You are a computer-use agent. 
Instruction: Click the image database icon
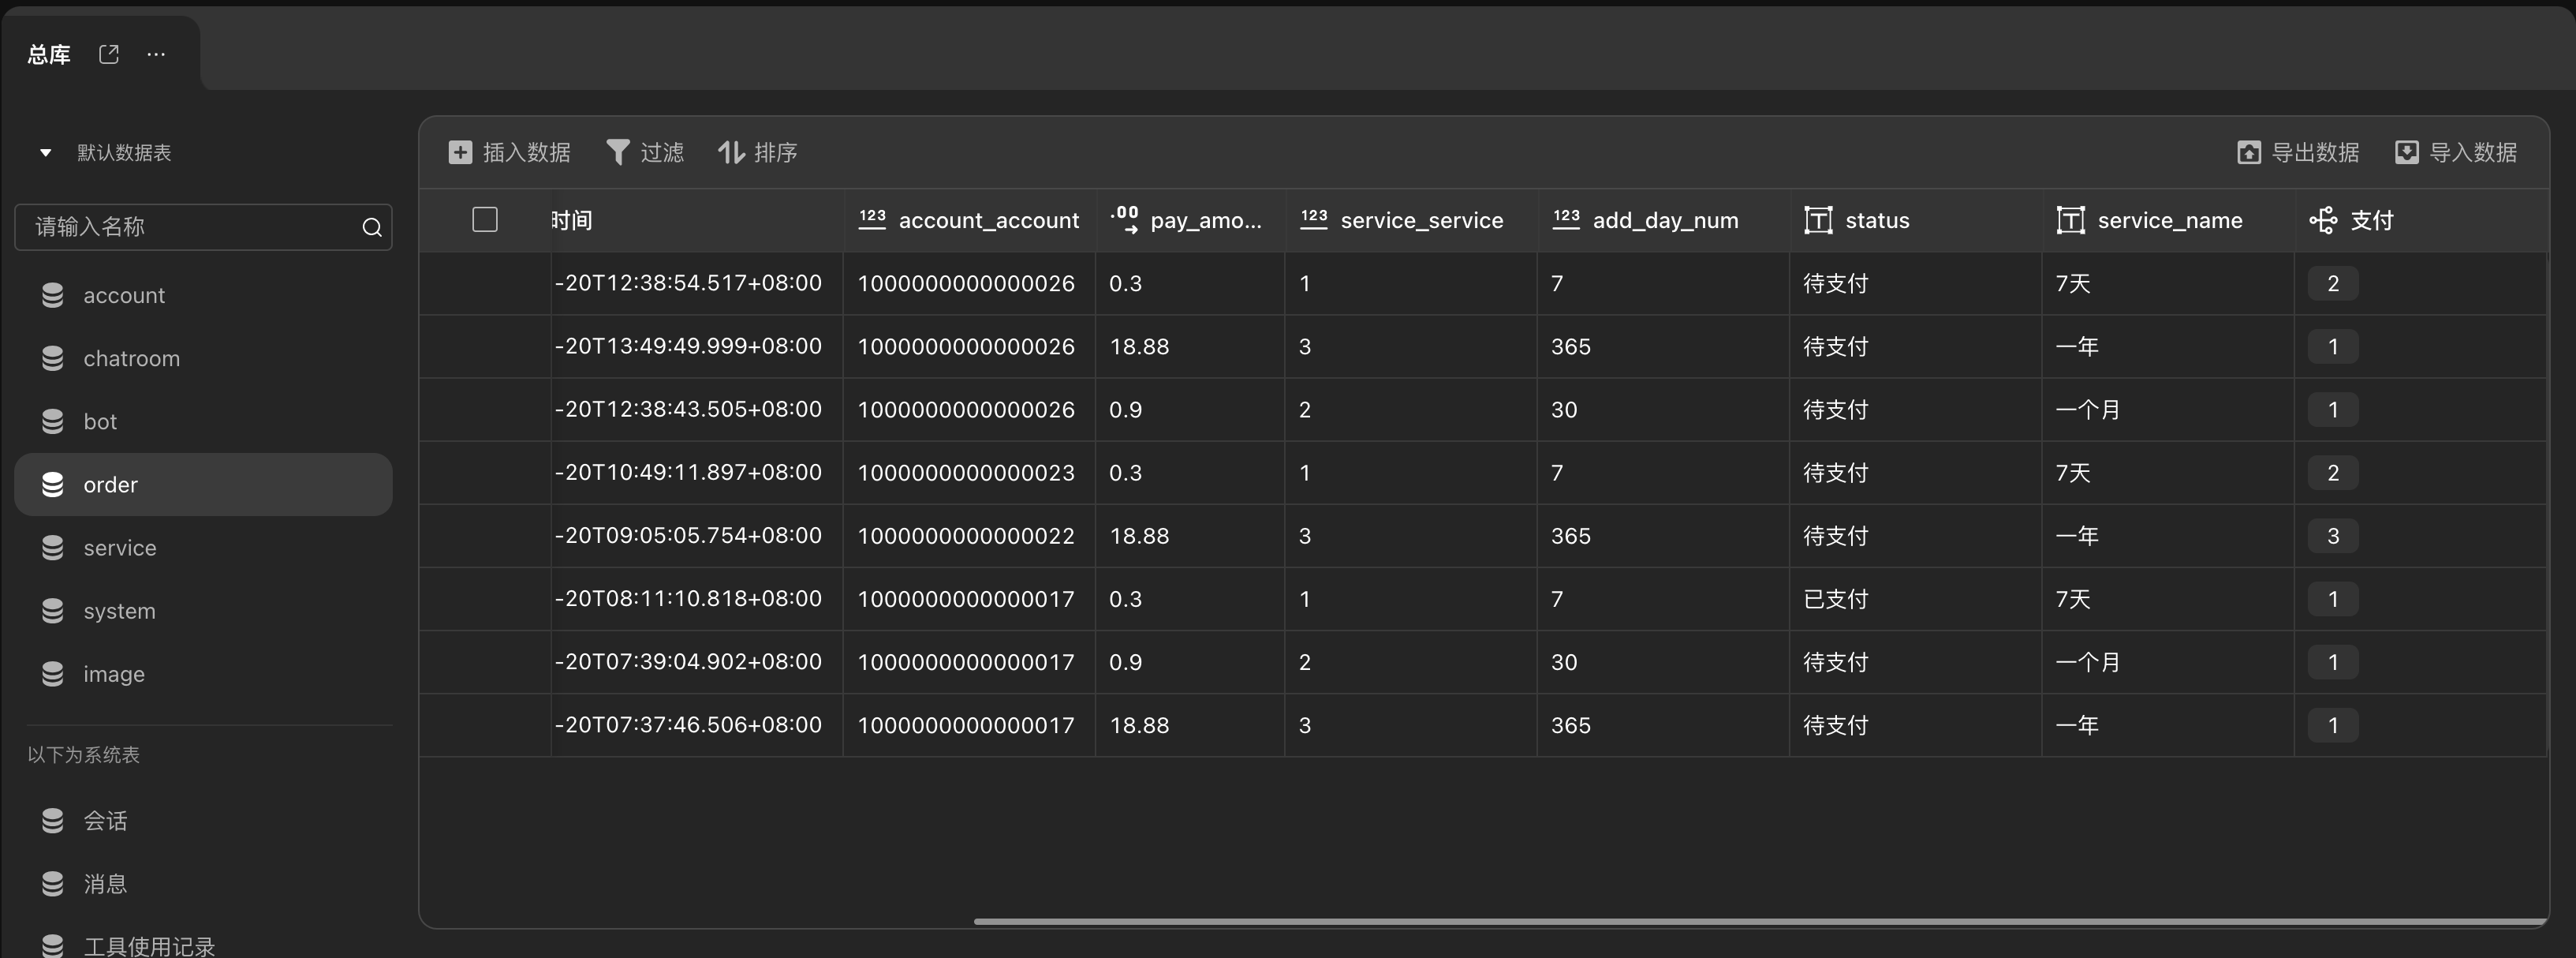[x=53, y=674]
